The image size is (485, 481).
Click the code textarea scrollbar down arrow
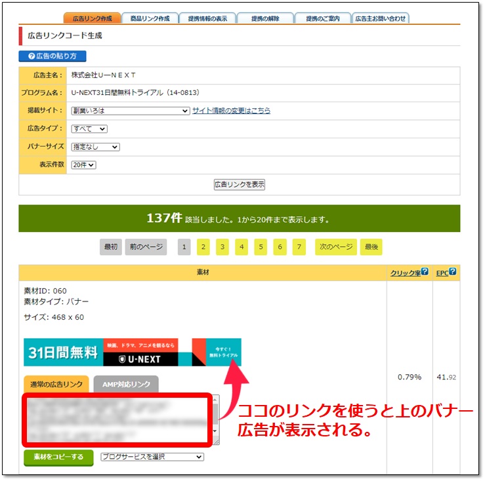point(215,431)
